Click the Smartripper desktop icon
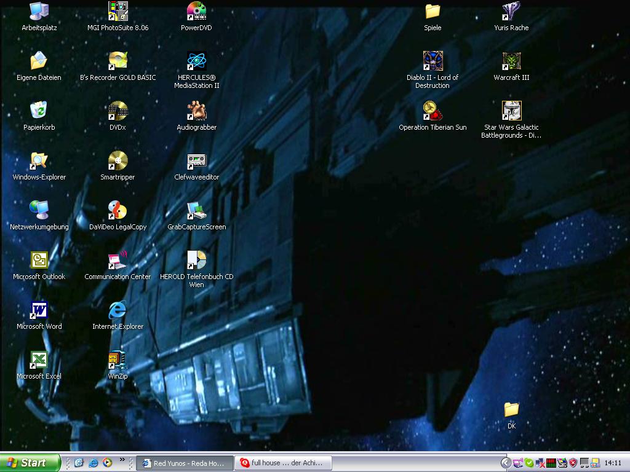Image resolution: width=630 pixels, height=472 pixels. [x=118, y=160]
